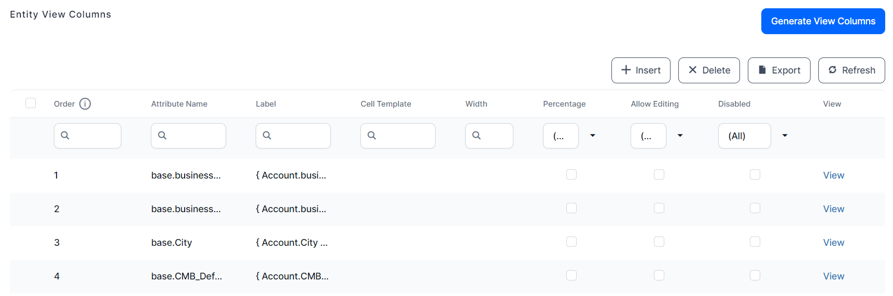Image resolution: width=893 pixels, height=296 pixels.
Task: Expand the Disabled filter dropdown
Action: pyautogui.click(x=785, y=136)
